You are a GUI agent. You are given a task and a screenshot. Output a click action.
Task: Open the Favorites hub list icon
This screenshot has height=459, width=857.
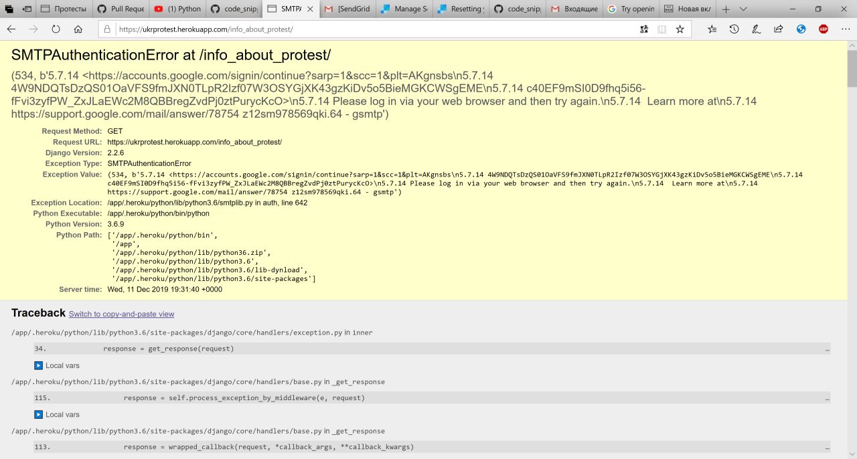pyautogui.click(x=712, y=29)
